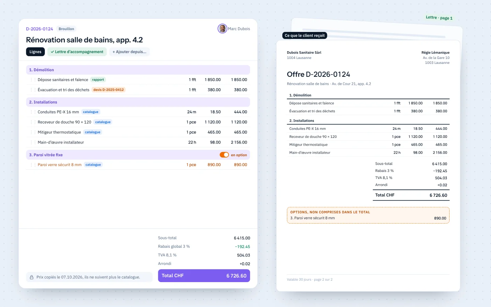Open the 'devis D-2025-0412' source tag
The height and width of the screenshot is (307, 491).
coord(108,90)
